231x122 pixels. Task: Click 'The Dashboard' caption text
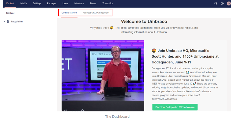[117, 117]
